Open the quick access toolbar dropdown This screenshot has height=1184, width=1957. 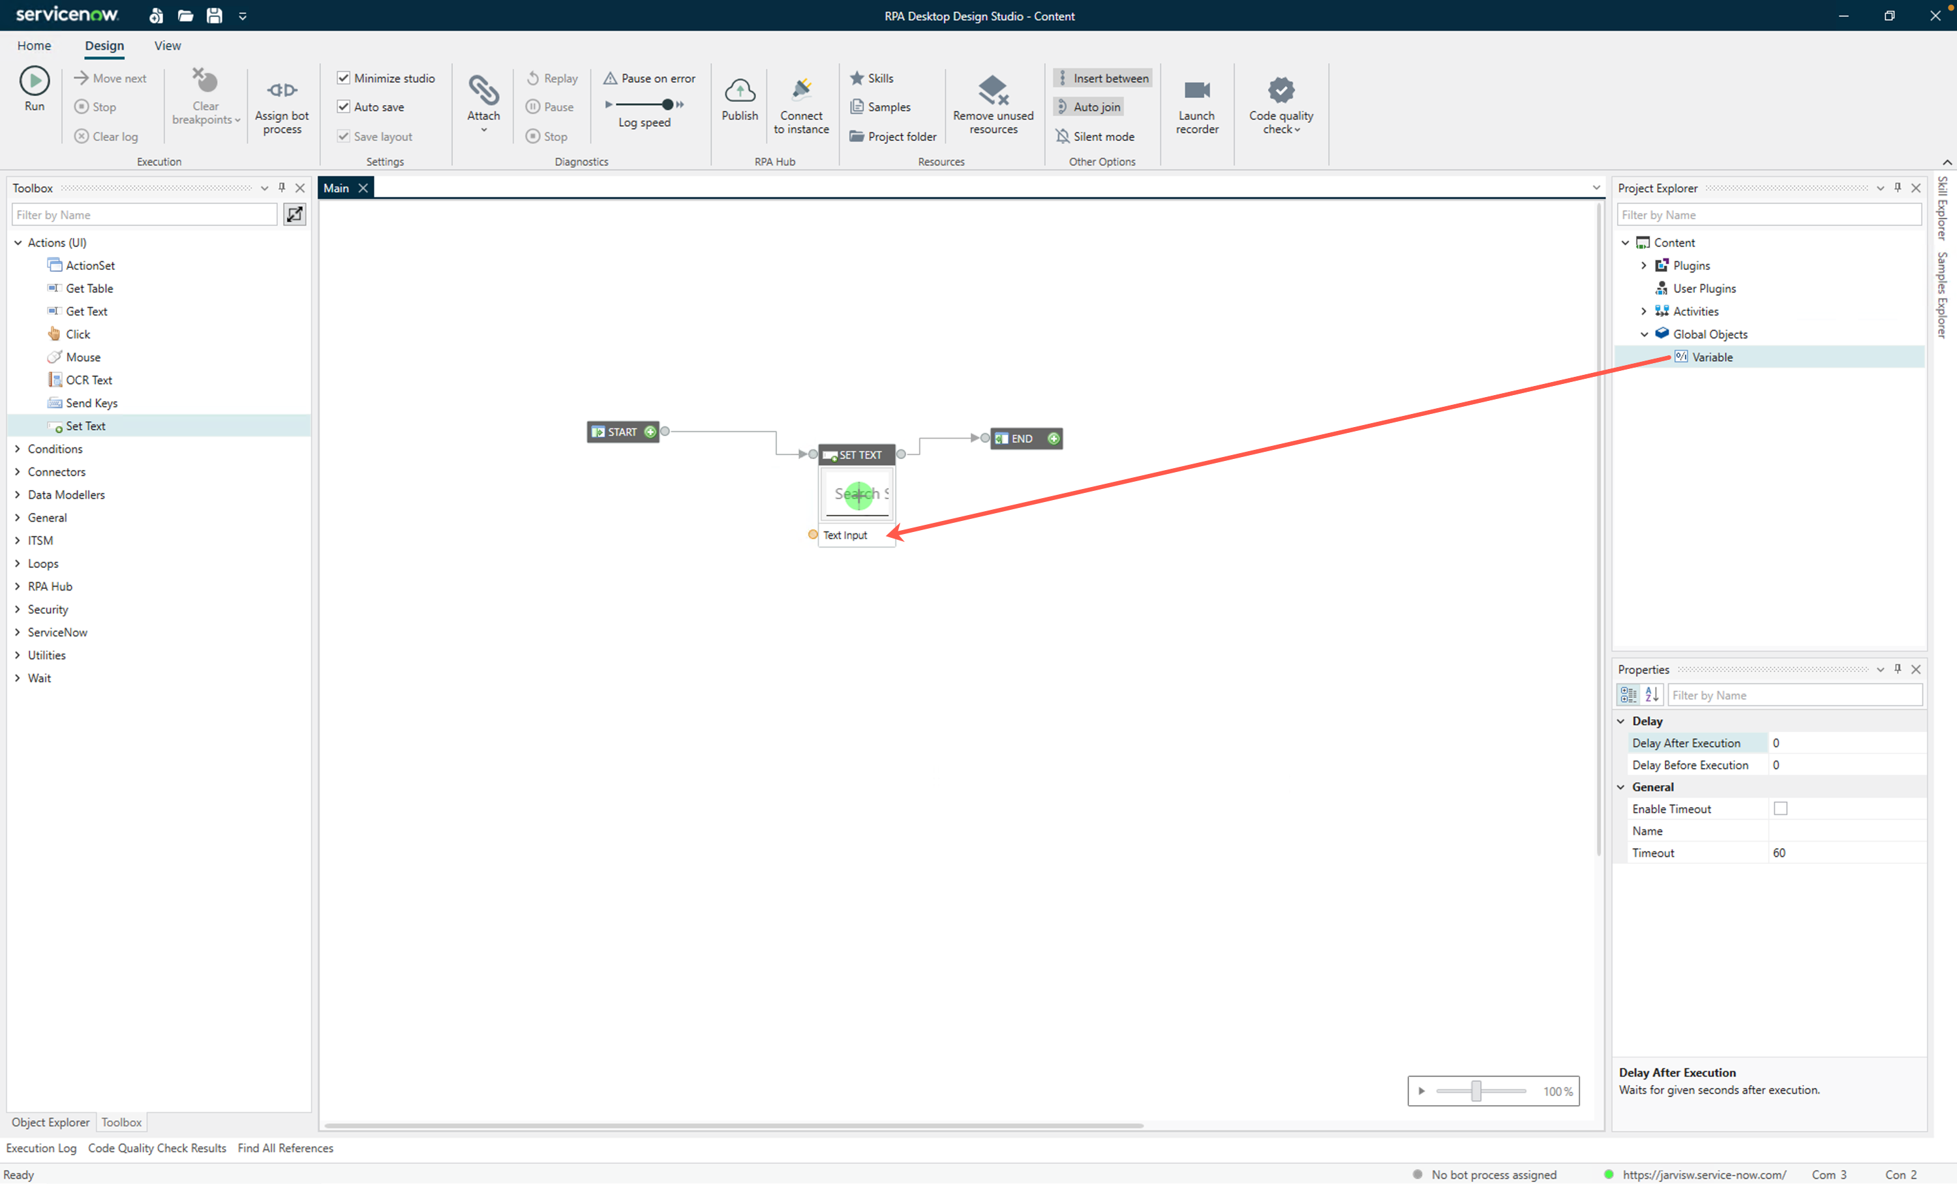pyautogui.click(x=242, y=16)
